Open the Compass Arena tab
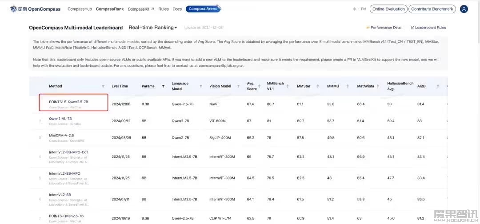The image size is (480, 224). [x=203, y=9]
